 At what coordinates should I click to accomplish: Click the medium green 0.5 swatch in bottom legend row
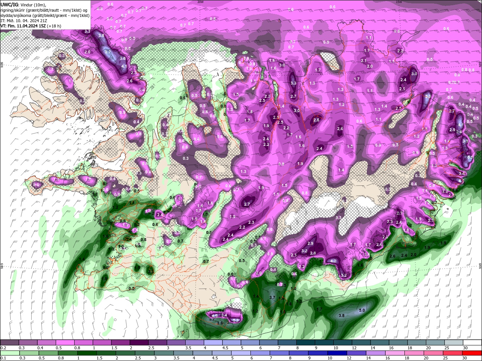pyautogui.click(x=48, y=353)
